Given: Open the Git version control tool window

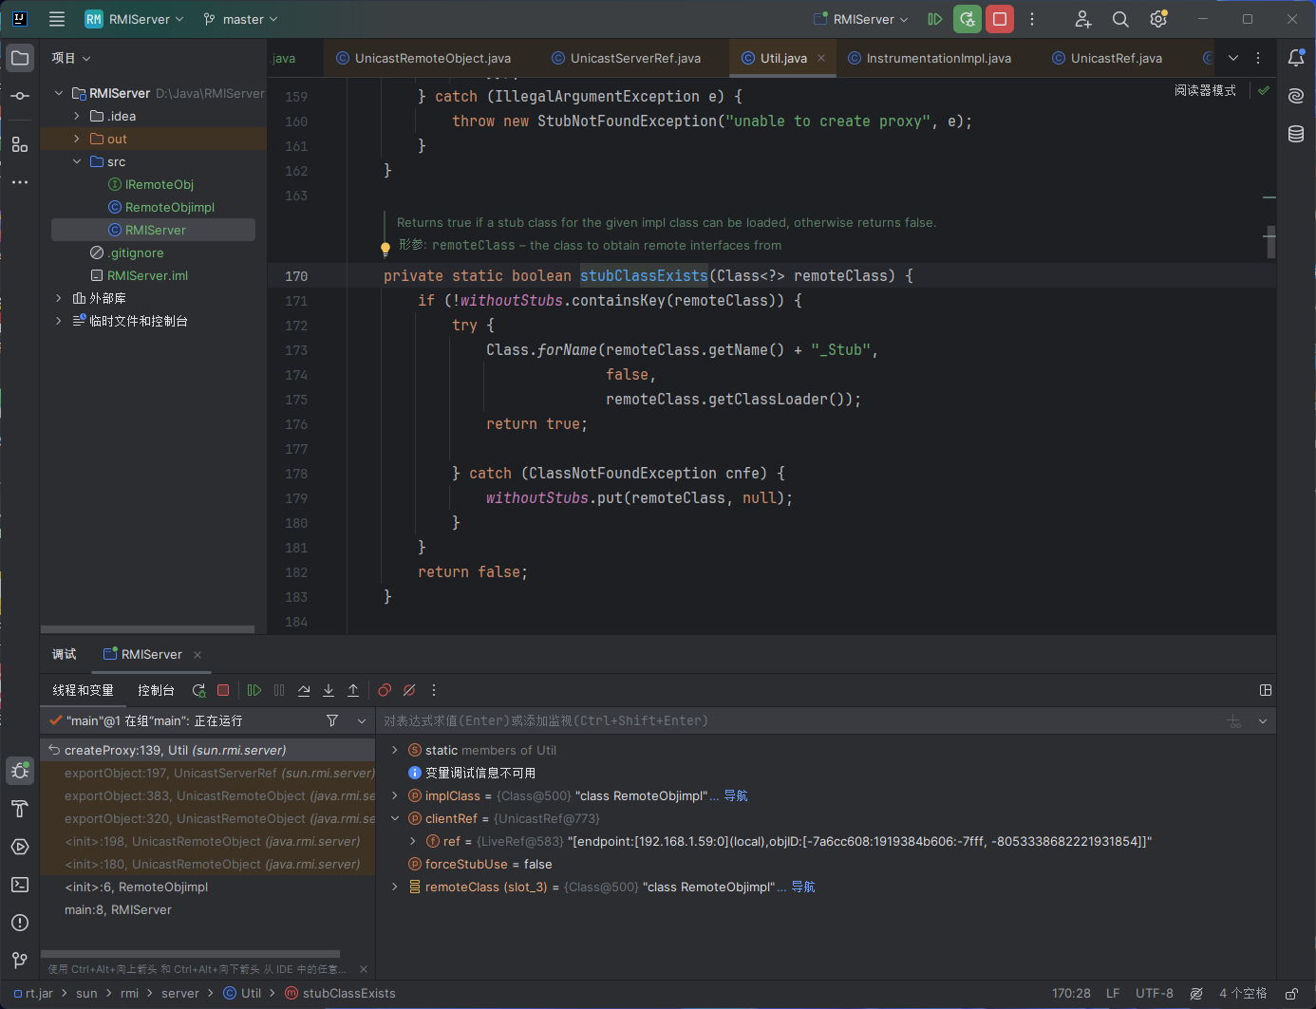Looking at the screenshot, I should tap(20, 961).
